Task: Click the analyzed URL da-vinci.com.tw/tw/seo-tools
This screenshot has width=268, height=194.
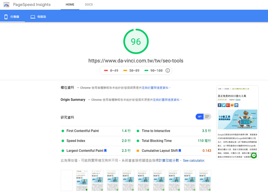Action: pyautogui.click(x=136, y=61)
